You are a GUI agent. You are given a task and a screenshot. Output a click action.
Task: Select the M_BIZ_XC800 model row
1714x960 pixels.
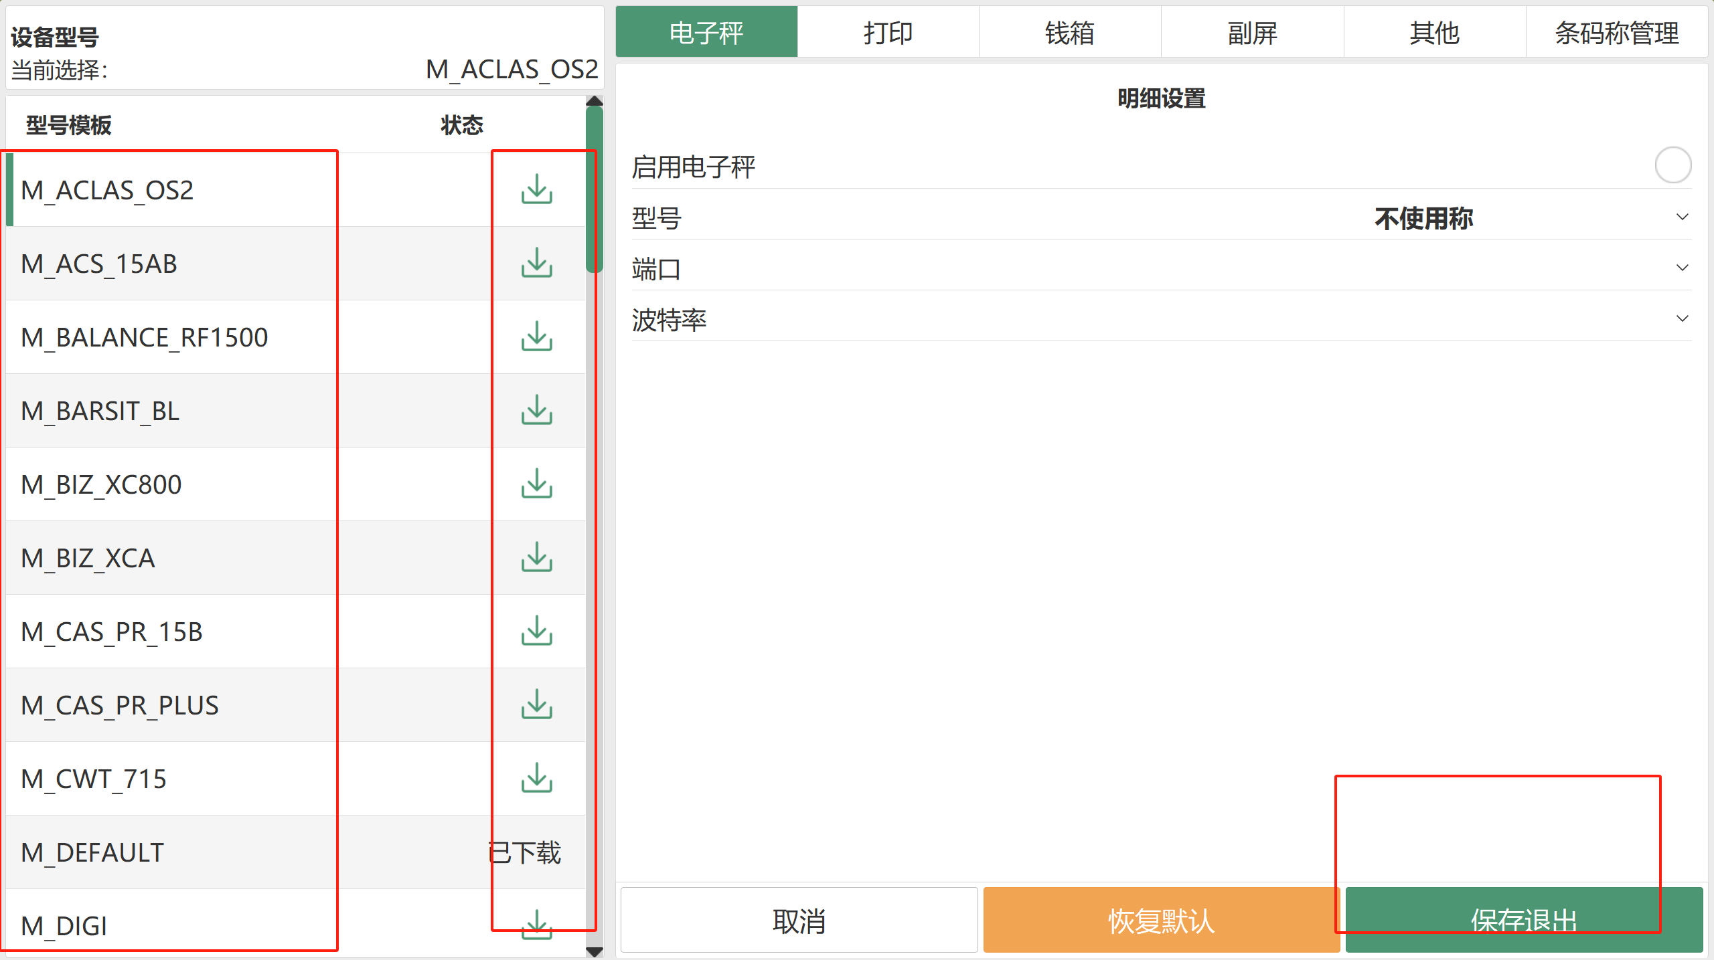296,484
